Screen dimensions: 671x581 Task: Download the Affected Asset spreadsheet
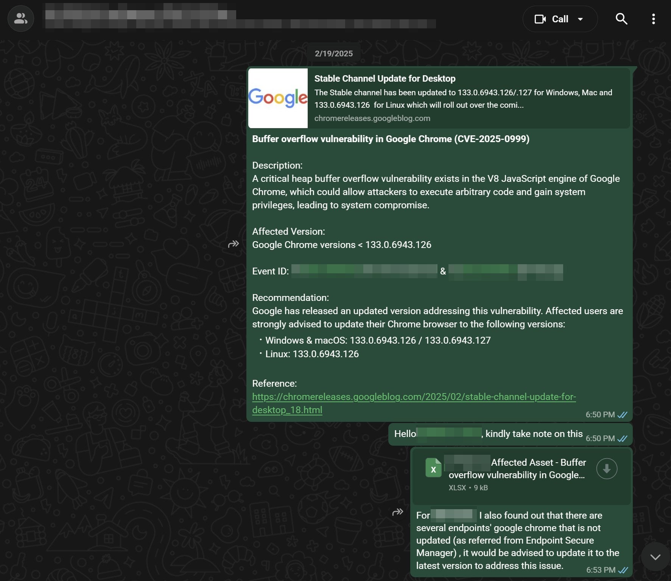[x=607, y=469]
